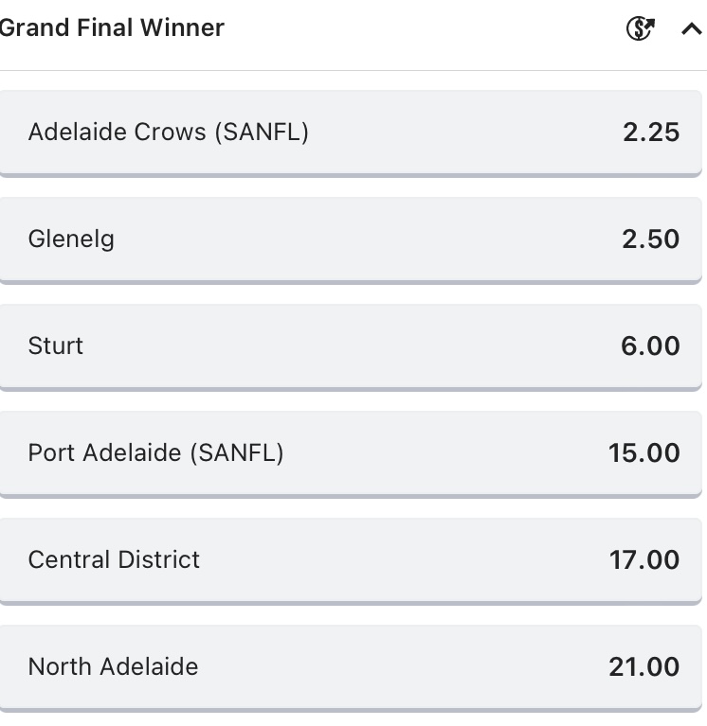The image size is (707, 726).
Task: Pick Sturt to win
Action: [x=56, y=345]
